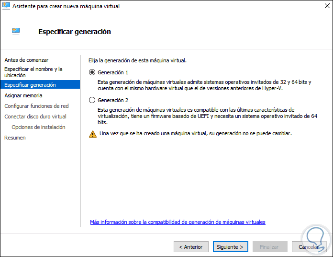
Task: Click the Cancelar button
Action: 309,247
